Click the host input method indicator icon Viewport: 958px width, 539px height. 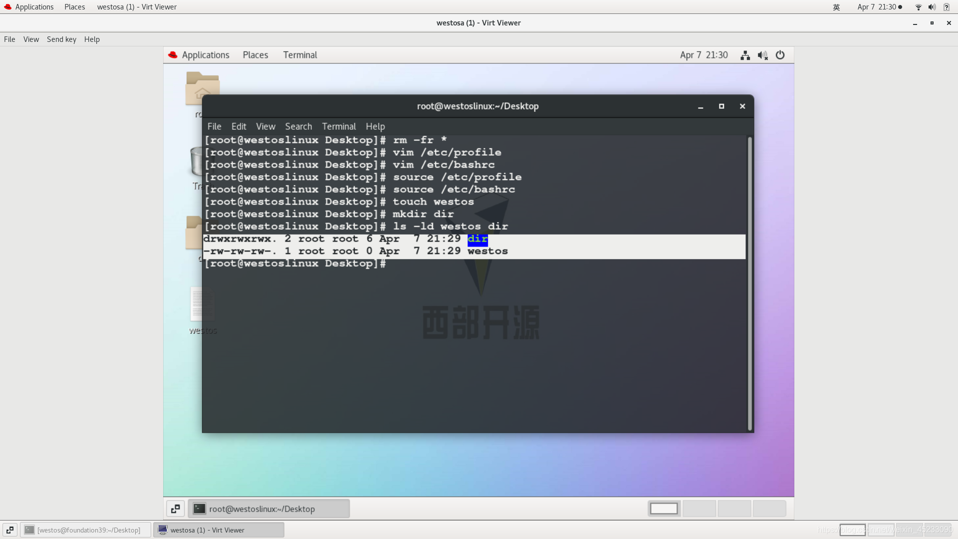[836, 7]
